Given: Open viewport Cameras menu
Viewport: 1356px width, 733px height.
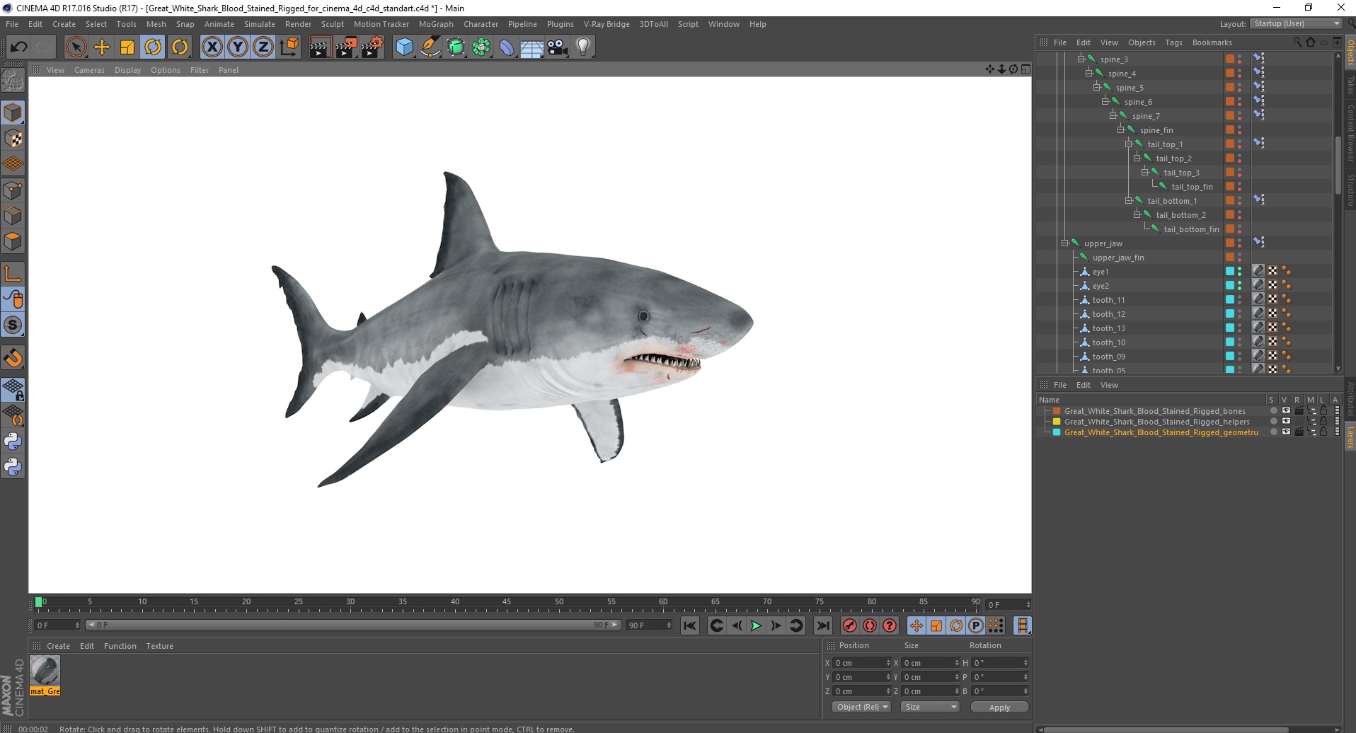Looking at the screenshot, I should [x=89, y=70].
